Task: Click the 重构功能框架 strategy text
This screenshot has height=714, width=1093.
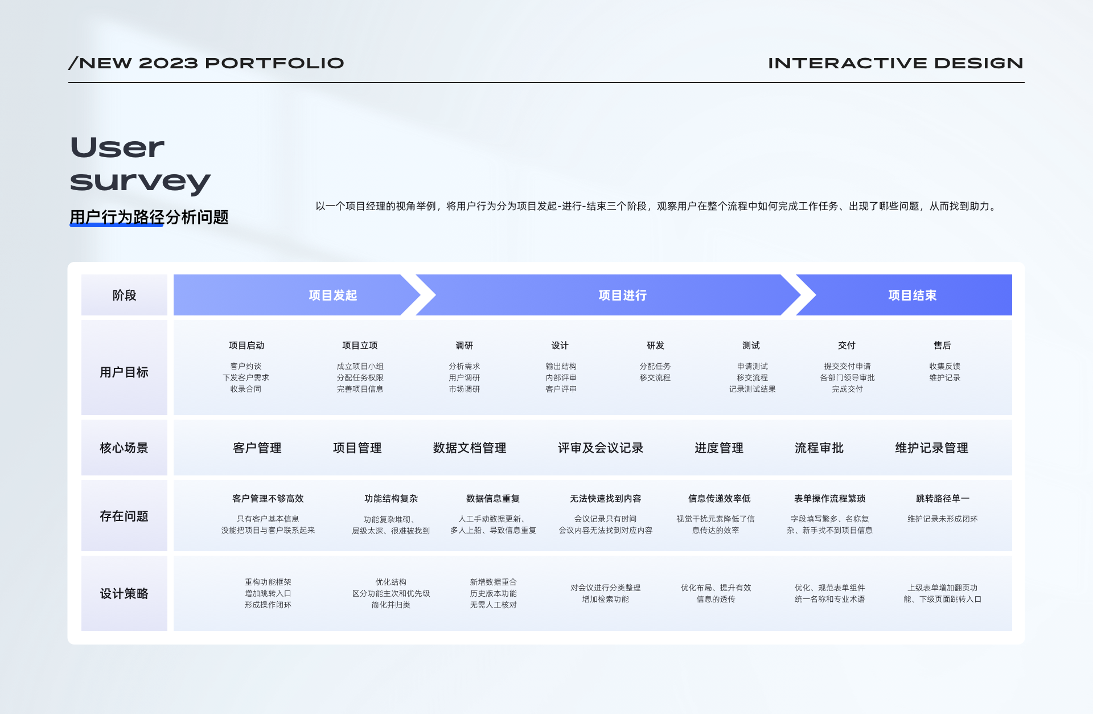Action: [x=268, y=582]
